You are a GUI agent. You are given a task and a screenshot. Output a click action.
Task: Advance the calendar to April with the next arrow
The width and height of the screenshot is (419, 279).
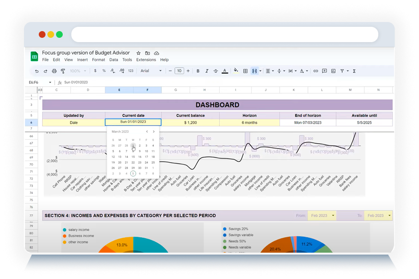click(x=154, y=132)
